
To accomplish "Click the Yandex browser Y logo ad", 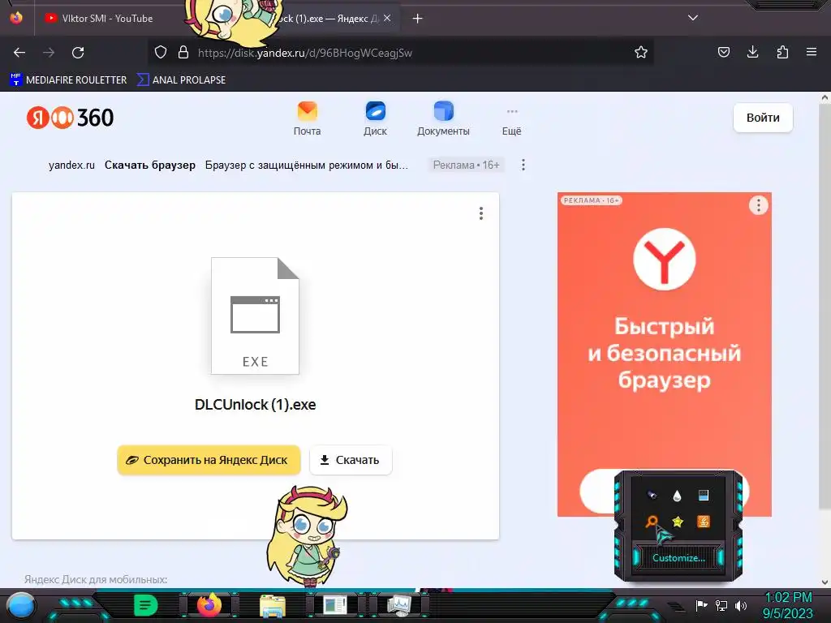I will point(665,259).
